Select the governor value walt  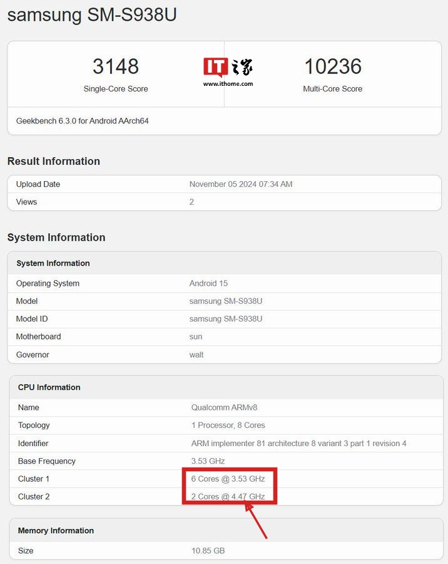click(196, 355)
